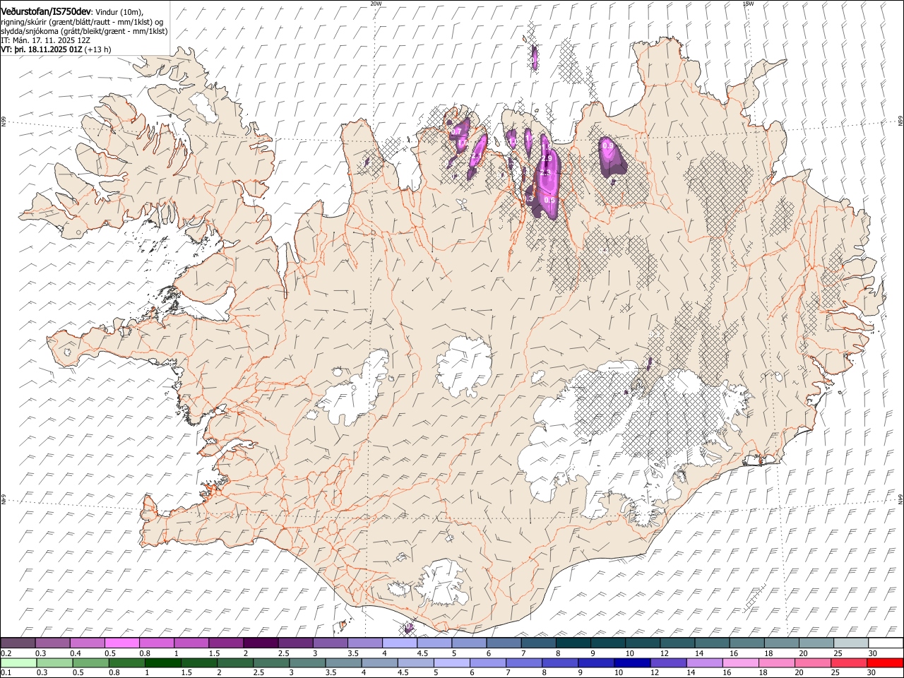Image resolution: width=904 pixels, height=678 pixels.
Task: Click the Veðurstofan/IS750dev title text
Action: (x=46, y=11)
